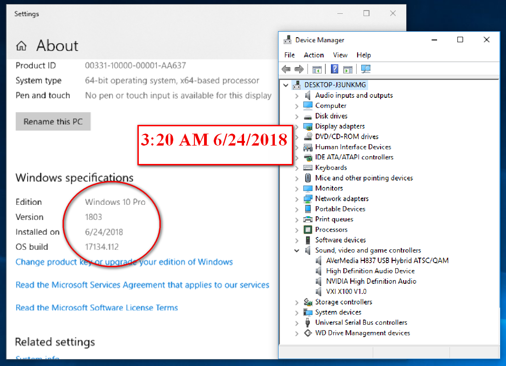506x366 pixels.
Task: Click the DVD/CD-ROM drives disc icon
Action: [x=308, y=136]
